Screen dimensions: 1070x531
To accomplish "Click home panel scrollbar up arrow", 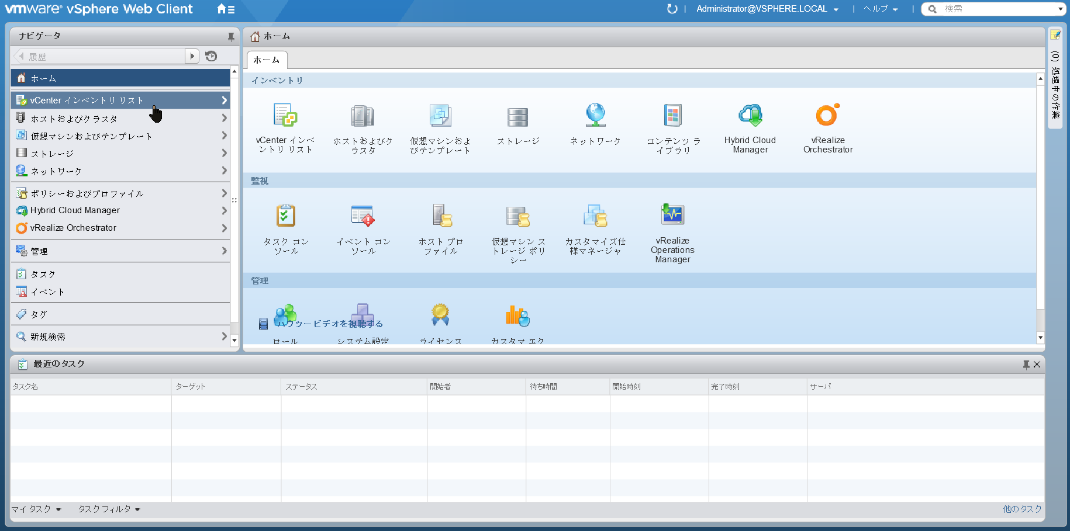I will pos(1040,78).
